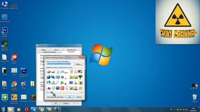
Task: Click the Обзор browse button
Action: (x=79, y=64)
